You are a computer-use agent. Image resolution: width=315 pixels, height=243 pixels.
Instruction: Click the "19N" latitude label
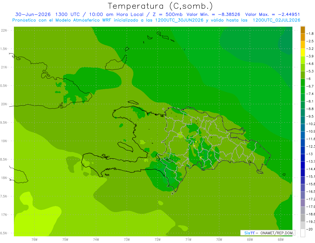pyautogui.click(x=4, y=141)
